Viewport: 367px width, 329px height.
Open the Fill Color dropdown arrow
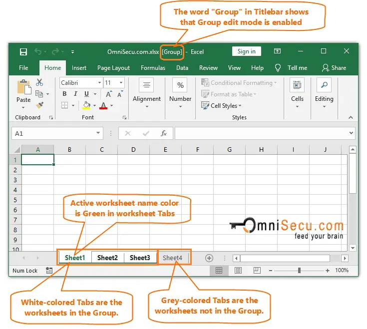[94, 105]
